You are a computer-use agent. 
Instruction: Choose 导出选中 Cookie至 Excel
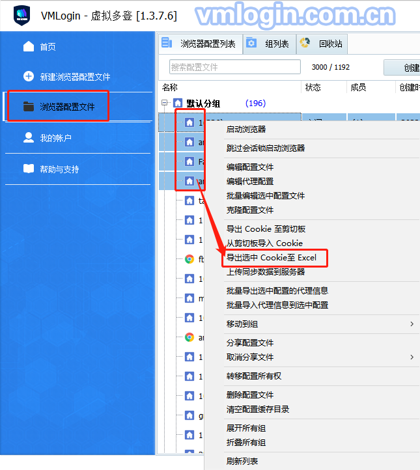[272, 258]
